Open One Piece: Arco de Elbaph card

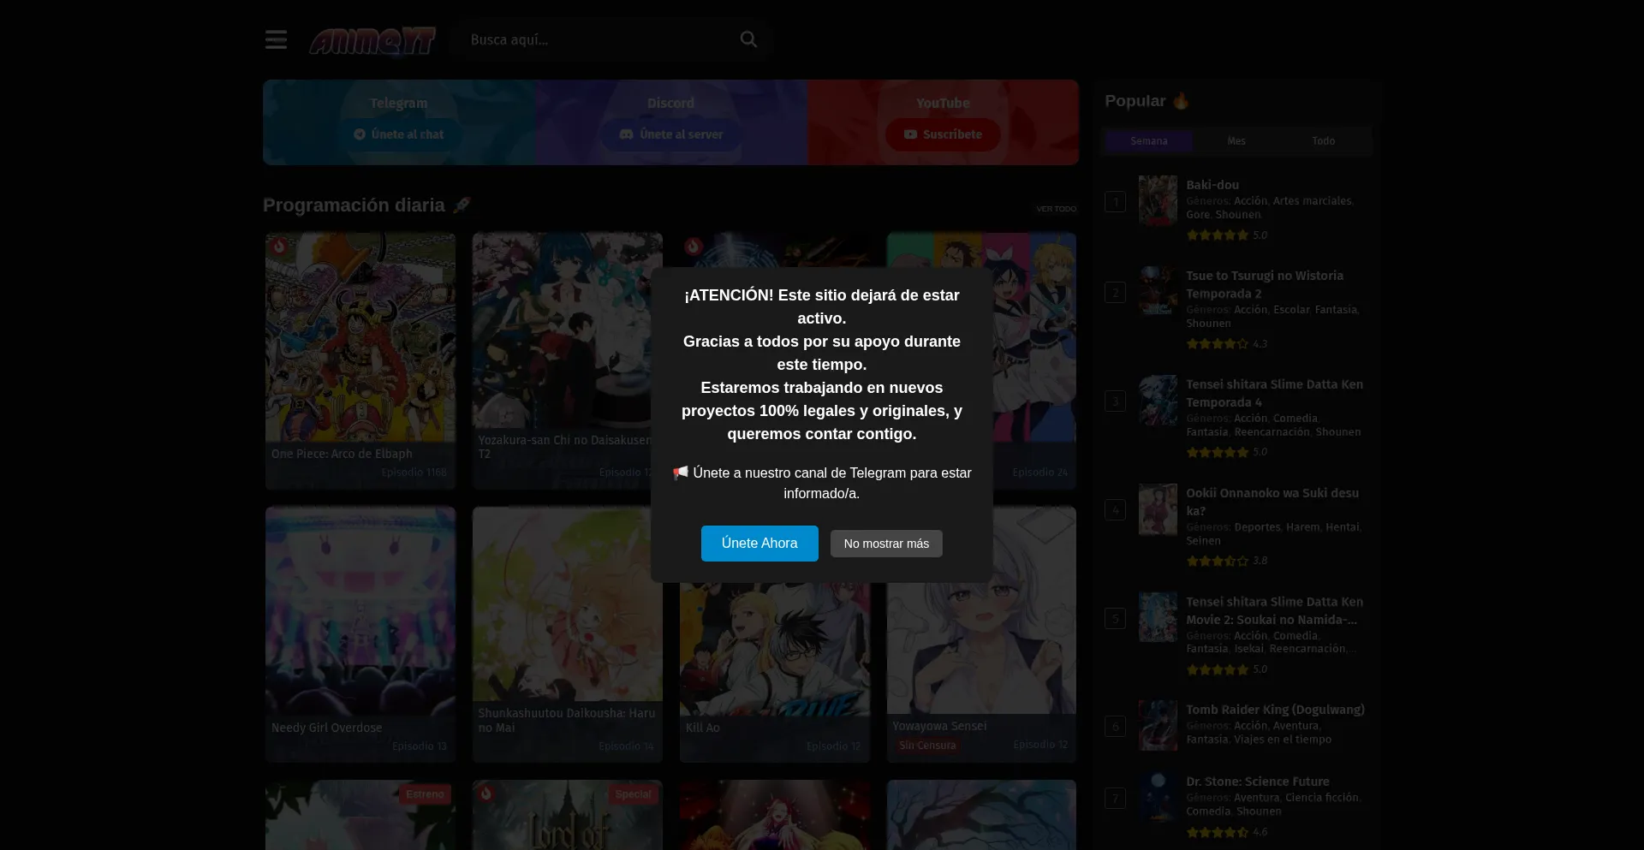[x=360, y=360]
